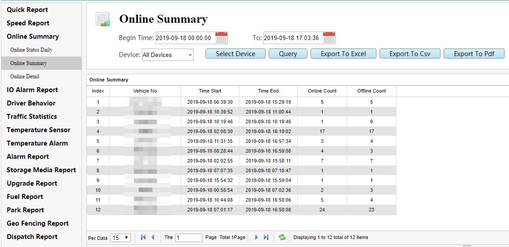This screenshot has height=247, width=509.
Task: Click the Query button
Action: click(x=288, y=54)
